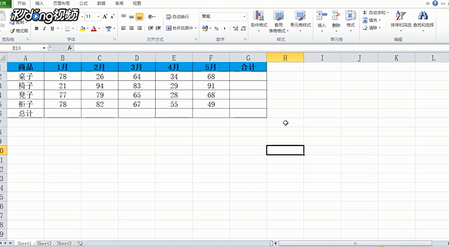Screen dimensions: 449x247
Task: Click Wrap Text (自动换行)
Action: 177,17
